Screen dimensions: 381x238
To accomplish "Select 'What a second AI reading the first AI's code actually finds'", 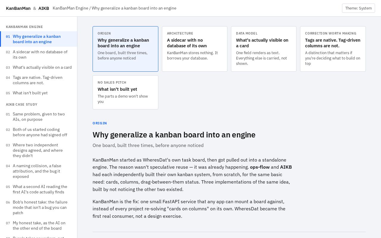I will 39,189.
